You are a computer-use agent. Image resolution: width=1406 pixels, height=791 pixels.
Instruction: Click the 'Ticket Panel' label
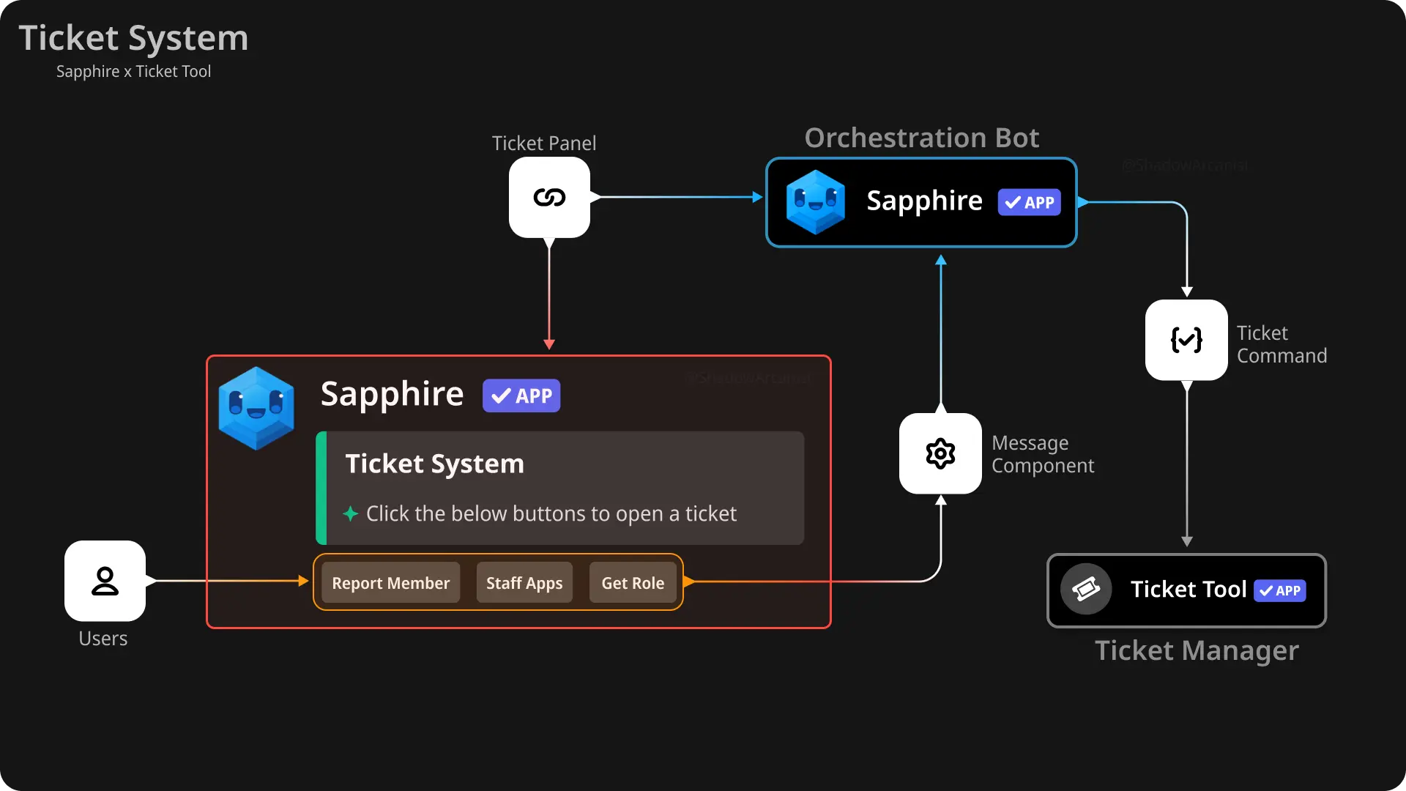coord(544,143)
